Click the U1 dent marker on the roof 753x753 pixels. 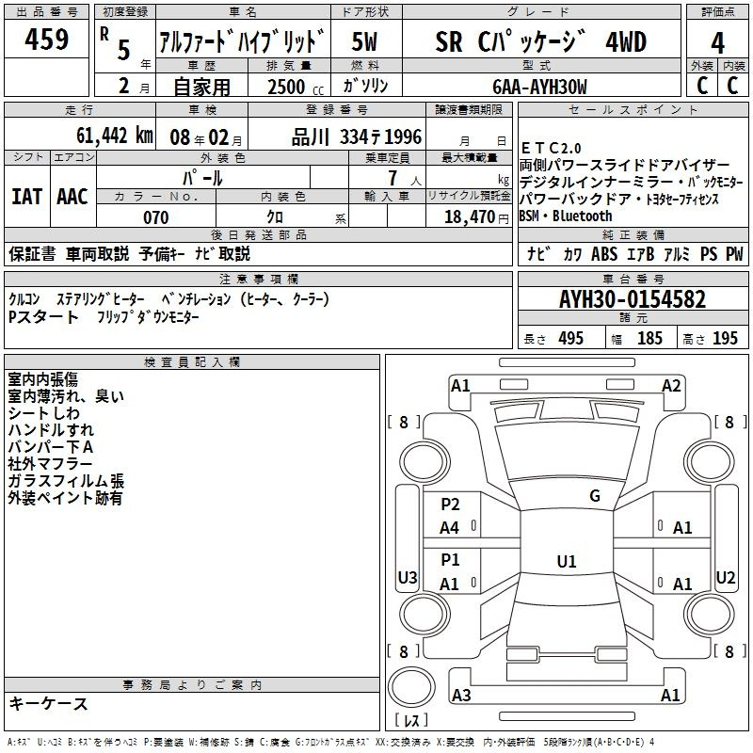[x=566, y=561]
